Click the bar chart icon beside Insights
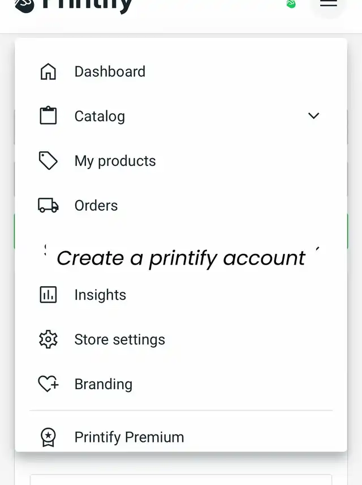 click(x=48, y=295)
